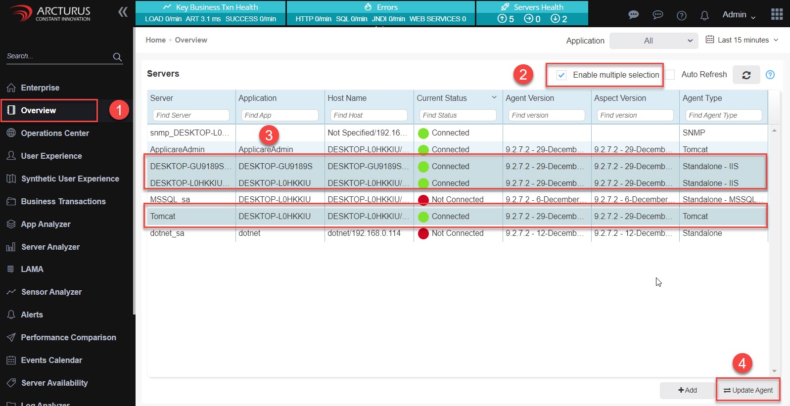This screenshot has width=790, height=406.
Task: Click the LAMA icon in the sidebar
Action: (x=11, y=269)
